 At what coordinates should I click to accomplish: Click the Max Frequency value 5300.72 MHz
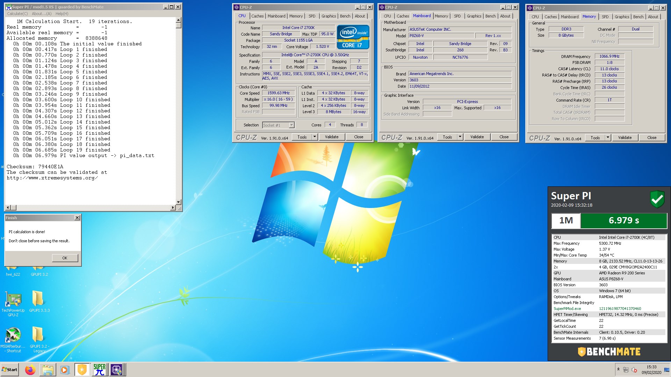(610, 243)
